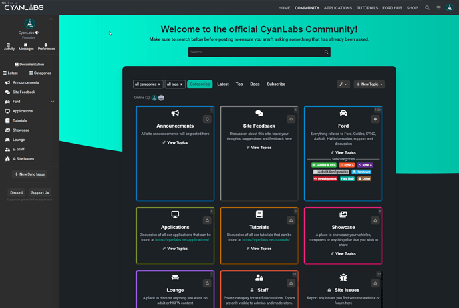The image size is (459, 308).
Task: Select the Categories tab
Action: (200, 84)
